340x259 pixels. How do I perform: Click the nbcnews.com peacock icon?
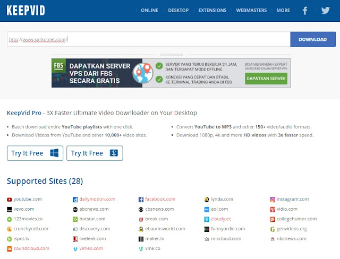pyautogui.click(x=273, y=239)
